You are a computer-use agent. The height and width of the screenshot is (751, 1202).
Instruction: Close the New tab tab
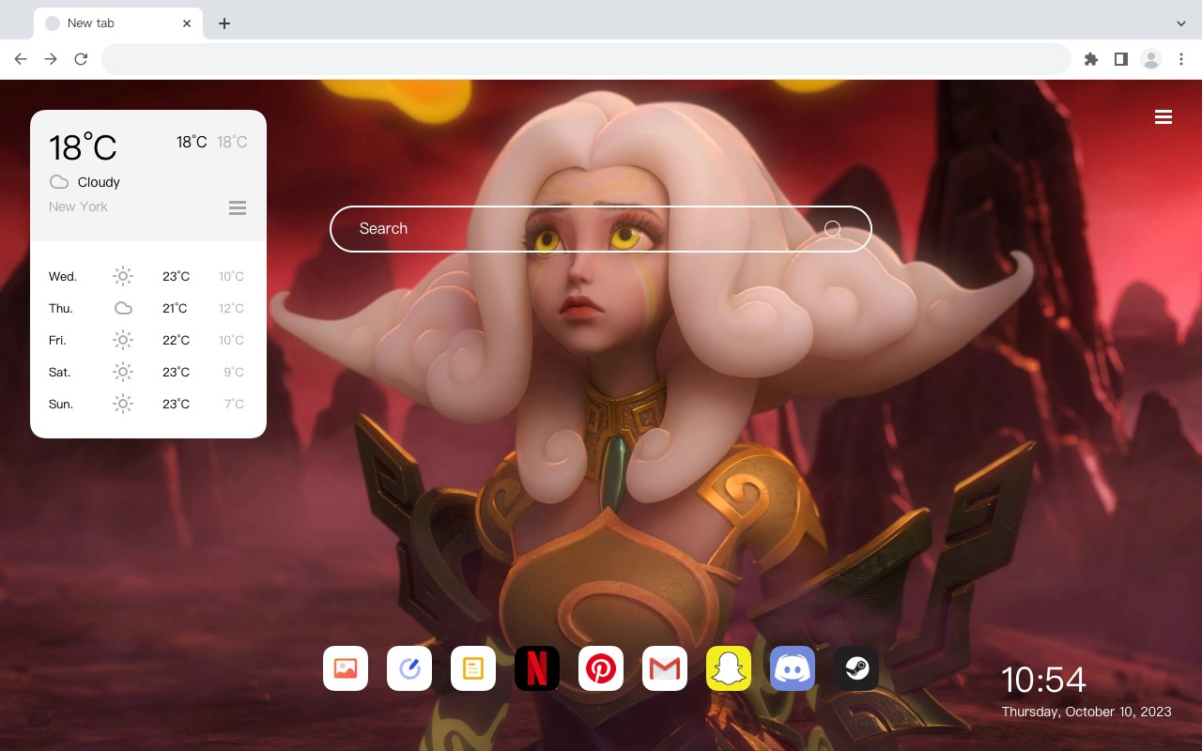point(187,23)
